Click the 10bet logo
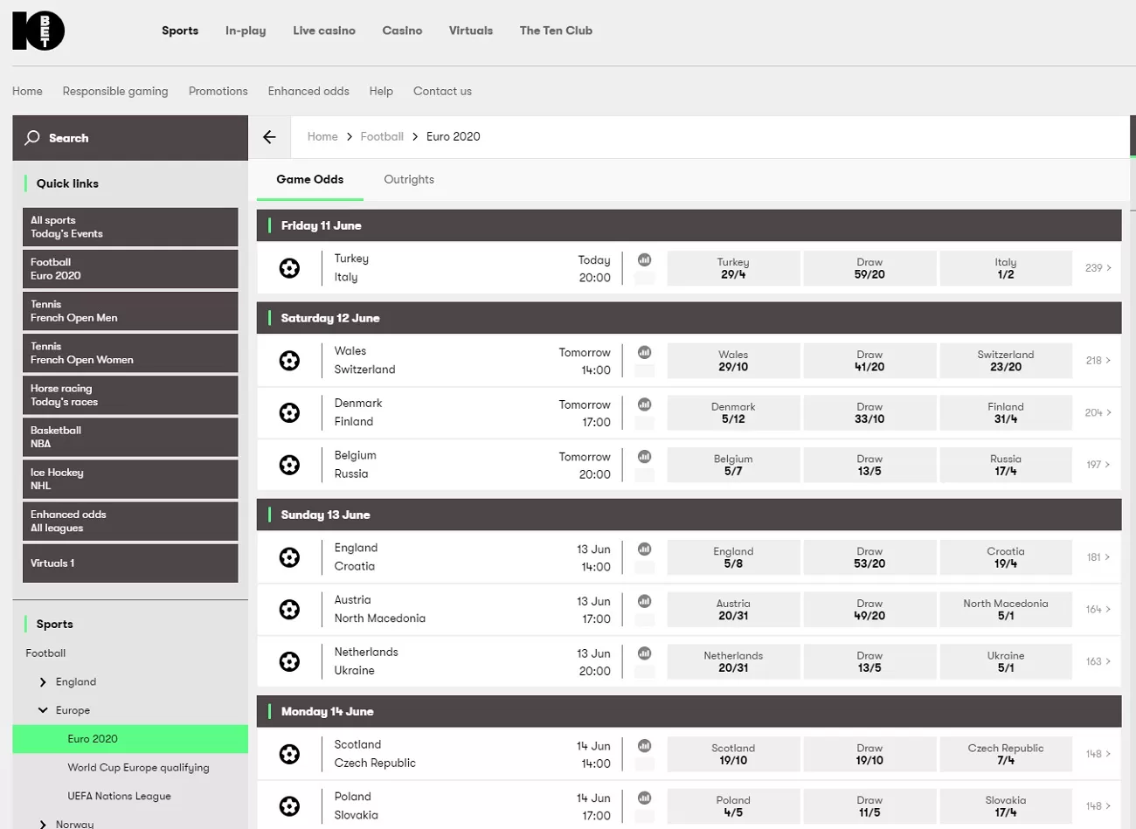The height and width of the screenshot is (829, 1136). (38, 31)
